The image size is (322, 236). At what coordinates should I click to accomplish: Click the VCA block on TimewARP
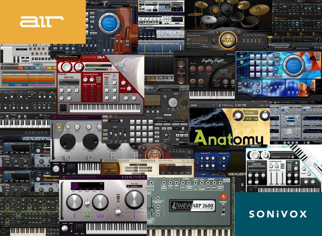click(214, 187)
